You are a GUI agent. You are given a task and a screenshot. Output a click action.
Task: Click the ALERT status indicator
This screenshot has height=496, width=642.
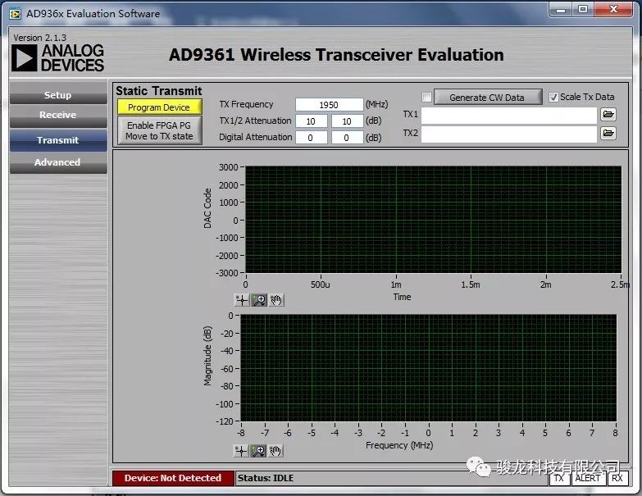[x=587, y=478]
